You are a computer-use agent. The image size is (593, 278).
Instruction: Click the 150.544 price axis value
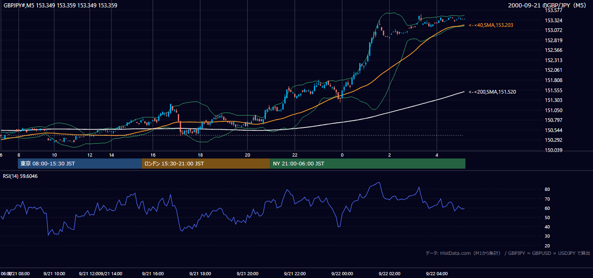coord(554,130)
